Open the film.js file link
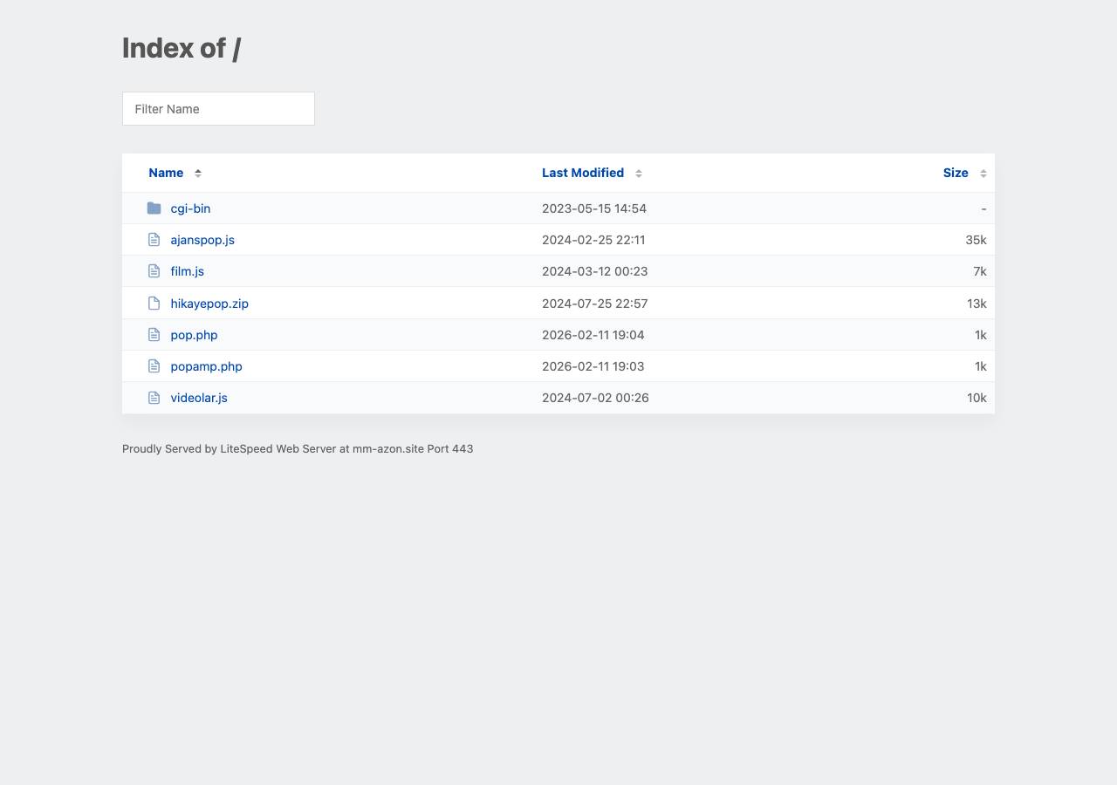This screenshot has height=785, width=1117. [x=188, y=271]
